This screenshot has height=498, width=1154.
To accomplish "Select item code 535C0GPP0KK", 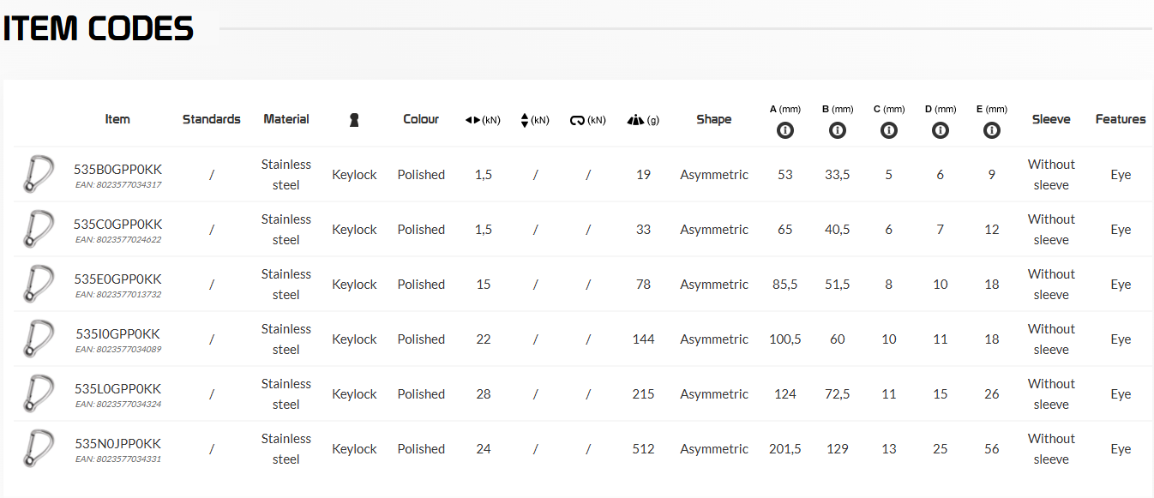I will pos(117,225).
